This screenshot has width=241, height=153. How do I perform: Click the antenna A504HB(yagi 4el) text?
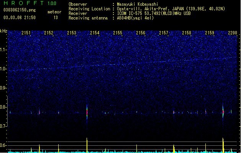(135, 18)
